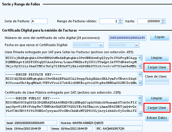Click the Fecha en que vence label
The height and width of the screenshot is (132, 172).
(36, 45)
